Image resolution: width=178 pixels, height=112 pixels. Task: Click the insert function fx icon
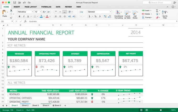pos(25,21)
